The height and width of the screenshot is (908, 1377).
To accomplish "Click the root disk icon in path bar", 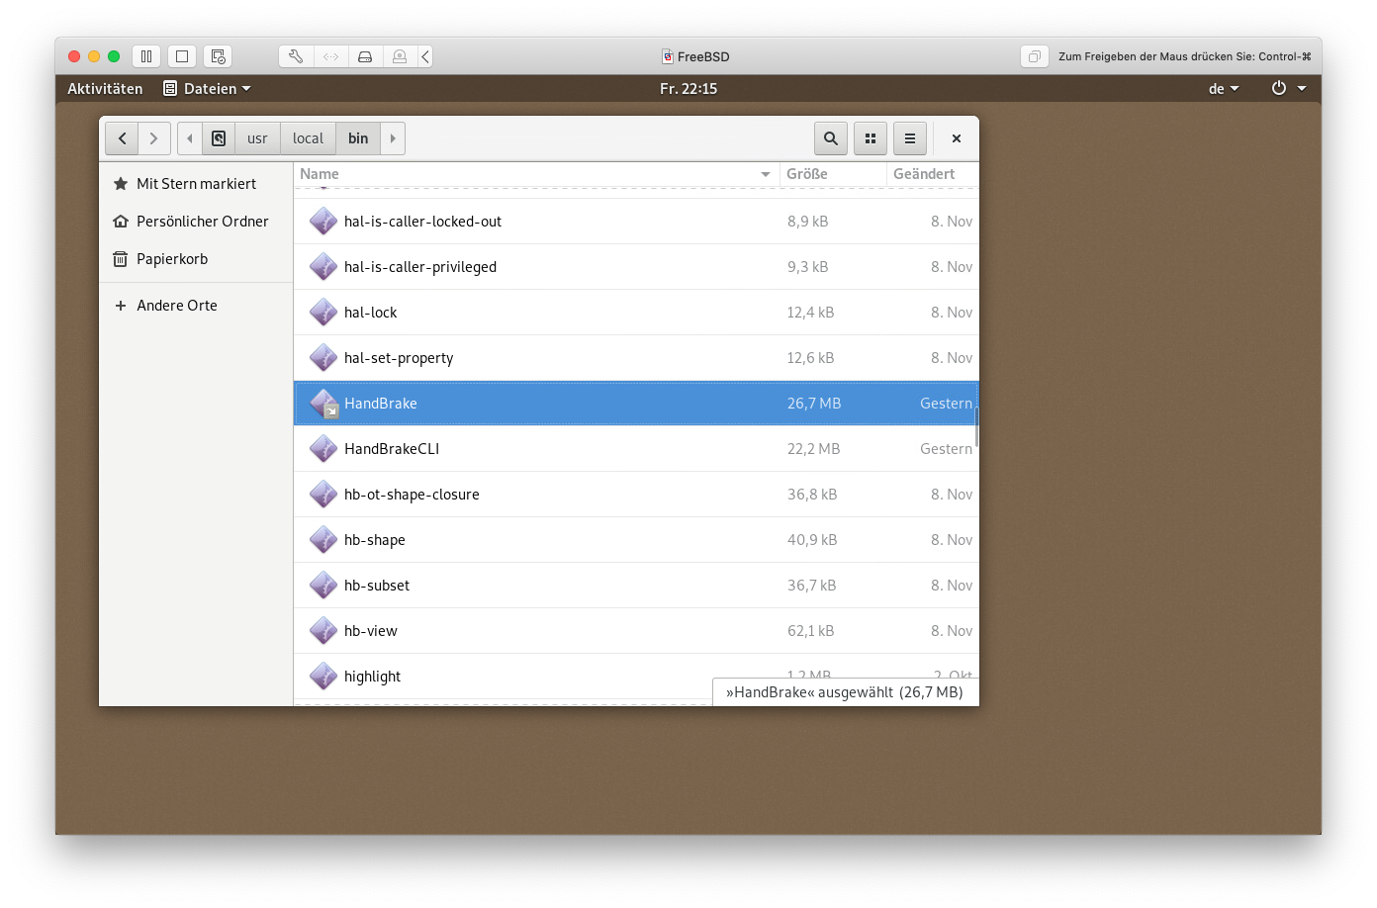I will (219, 138).
